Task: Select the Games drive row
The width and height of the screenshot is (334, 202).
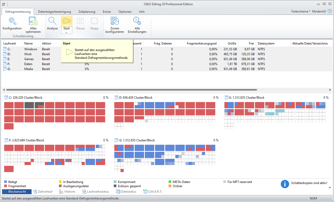Action: 167,59
